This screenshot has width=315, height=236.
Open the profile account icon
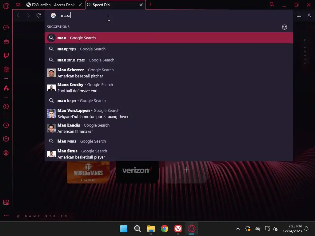[x=309, y=15]
